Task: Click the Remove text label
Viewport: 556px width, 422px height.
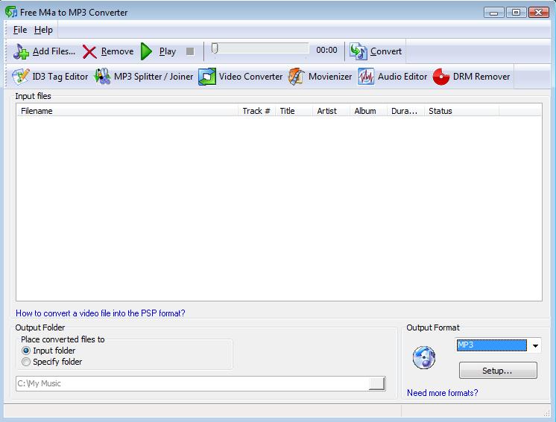Action: tap(117, 51)
